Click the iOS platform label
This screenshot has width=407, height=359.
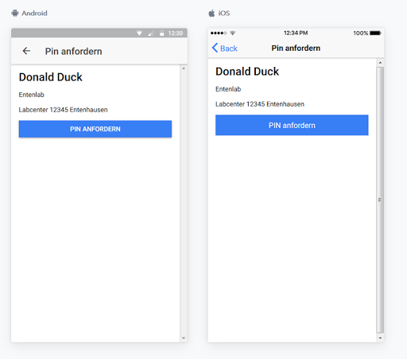click(x=224, y=13)
